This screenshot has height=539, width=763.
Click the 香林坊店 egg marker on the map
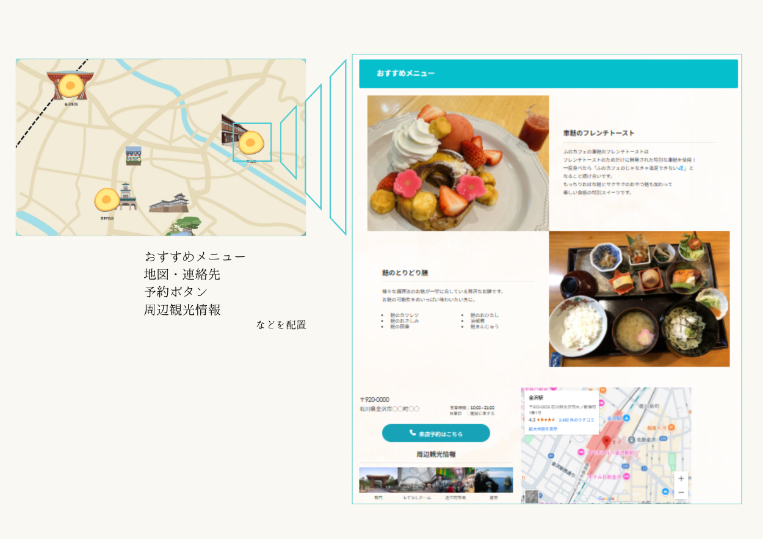[107, 200]
